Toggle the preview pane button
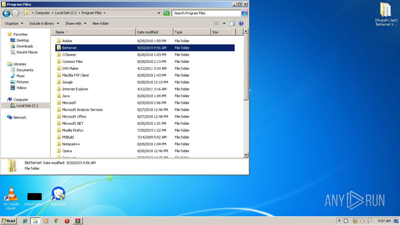Screen dimensions: 400x225 coord(232,23)
